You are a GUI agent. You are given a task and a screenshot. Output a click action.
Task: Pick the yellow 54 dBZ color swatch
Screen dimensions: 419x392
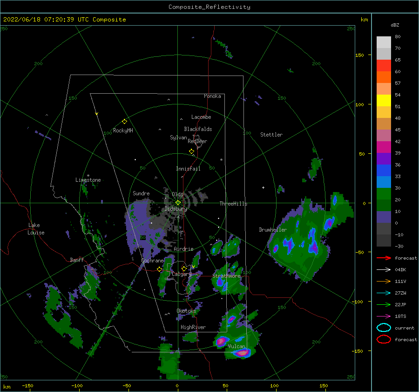click(x=384, y=100)
